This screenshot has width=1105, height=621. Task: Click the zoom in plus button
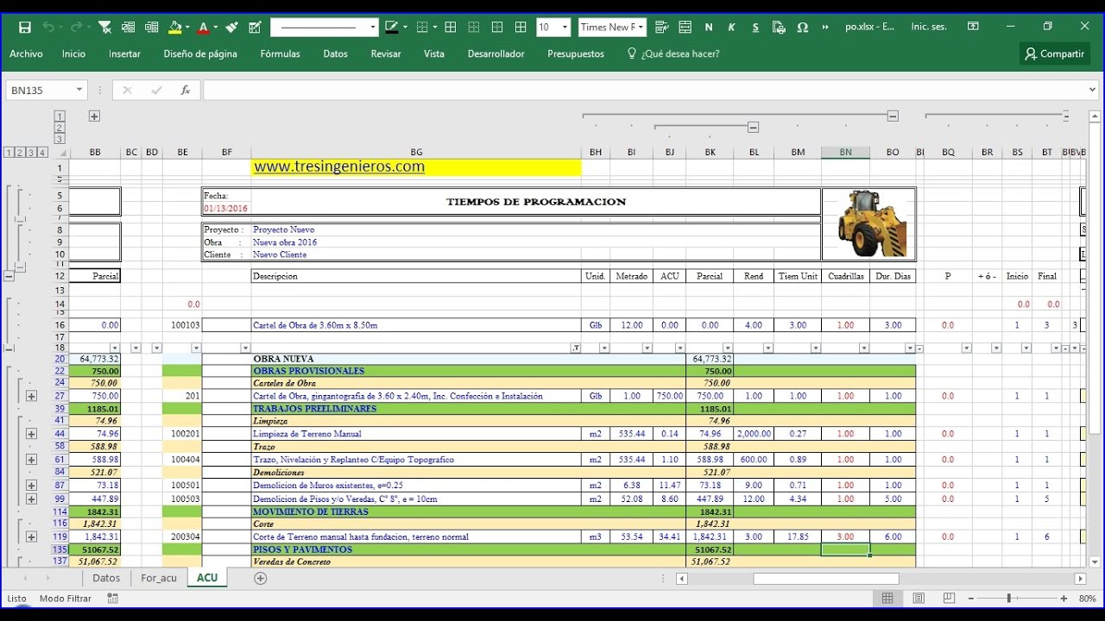(1064, 598)
